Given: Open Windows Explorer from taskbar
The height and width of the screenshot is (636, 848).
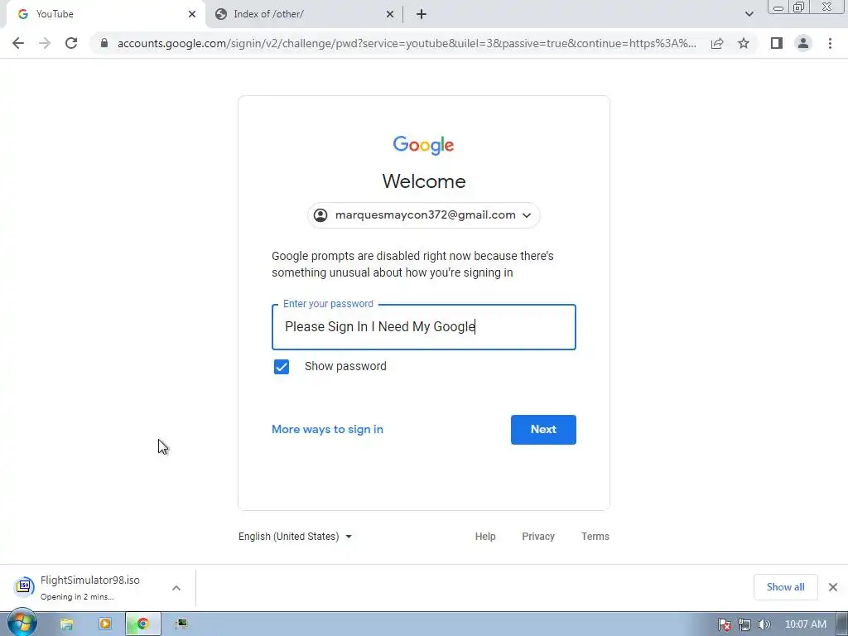Looking at the screenshot, I should (66, 624).
